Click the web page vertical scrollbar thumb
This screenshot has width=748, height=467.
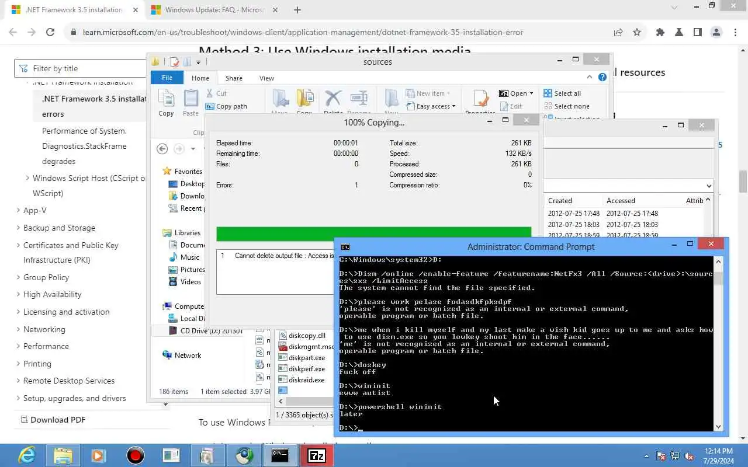[x=743, y=182]
